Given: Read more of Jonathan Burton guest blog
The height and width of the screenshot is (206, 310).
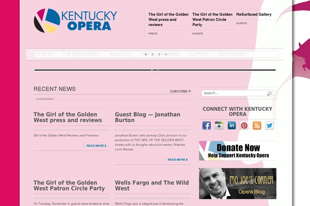Looking at the screenshot, I should (178, 160).
